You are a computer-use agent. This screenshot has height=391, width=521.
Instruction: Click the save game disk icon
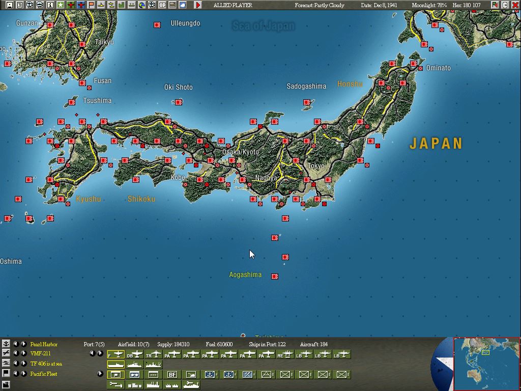point(10,5)
